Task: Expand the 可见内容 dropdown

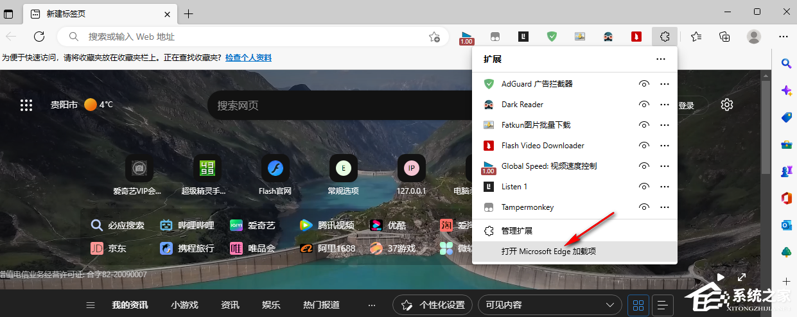Action: [x=550, y=305]
